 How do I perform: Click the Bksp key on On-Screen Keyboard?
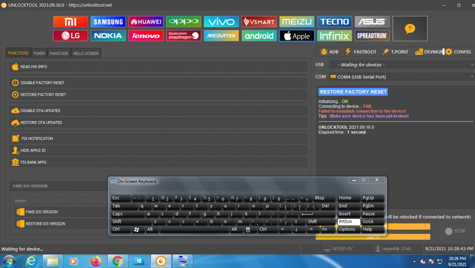[x=324, y=198]
